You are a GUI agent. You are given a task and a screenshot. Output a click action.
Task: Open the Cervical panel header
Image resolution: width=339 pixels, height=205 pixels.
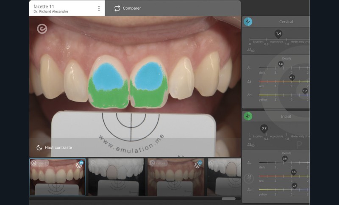point(286,22)
